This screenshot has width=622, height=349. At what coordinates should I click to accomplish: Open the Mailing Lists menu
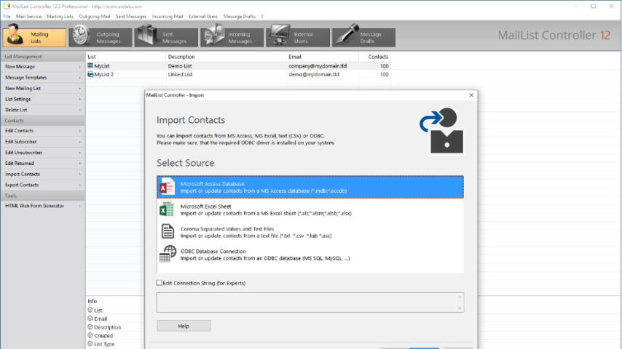[x=60, y=16]
